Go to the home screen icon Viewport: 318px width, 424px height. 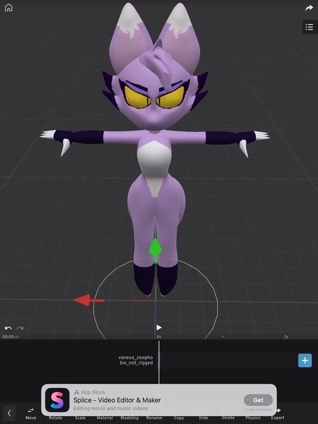(x=8, y=8)
